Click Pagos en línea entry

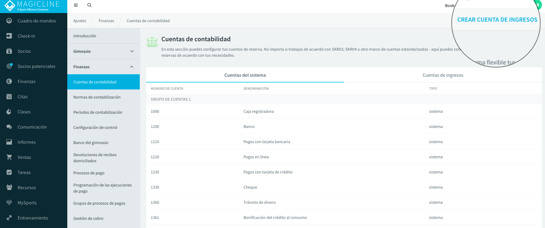tap(256, 157)
